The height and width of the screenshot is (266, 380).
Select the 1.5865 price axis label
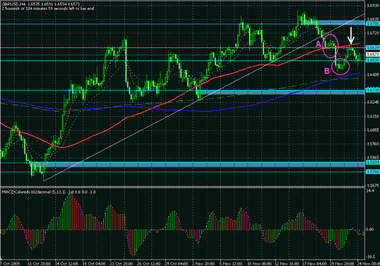(x=373, y=158)
